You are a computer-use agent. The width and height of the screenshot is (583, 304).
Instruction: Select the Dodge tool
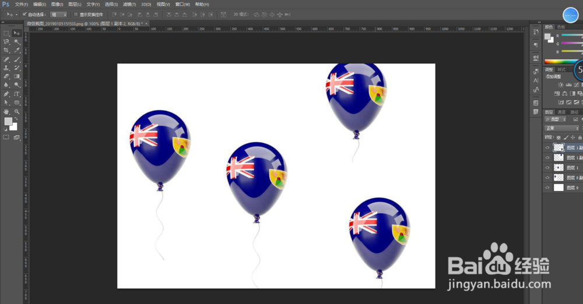tap(17, 84)
